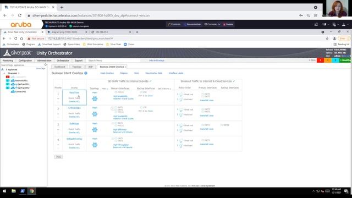Click the Silver Peak logo
352x198 pixels.
18,53
